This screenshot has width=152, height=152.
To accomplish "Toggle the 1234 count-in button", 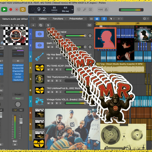I will [x=100, y=9].
